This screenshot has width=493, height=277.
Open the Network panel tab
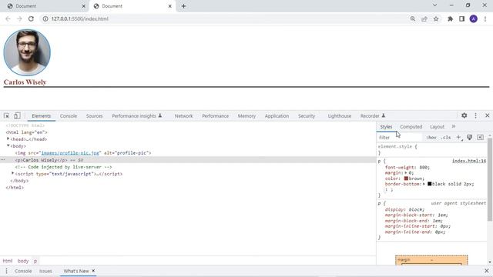pyautogui.click(x=183, y=116)
